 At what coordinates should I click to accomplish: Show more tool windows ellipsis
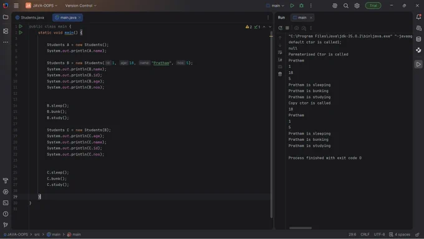(x=6, y=42)
